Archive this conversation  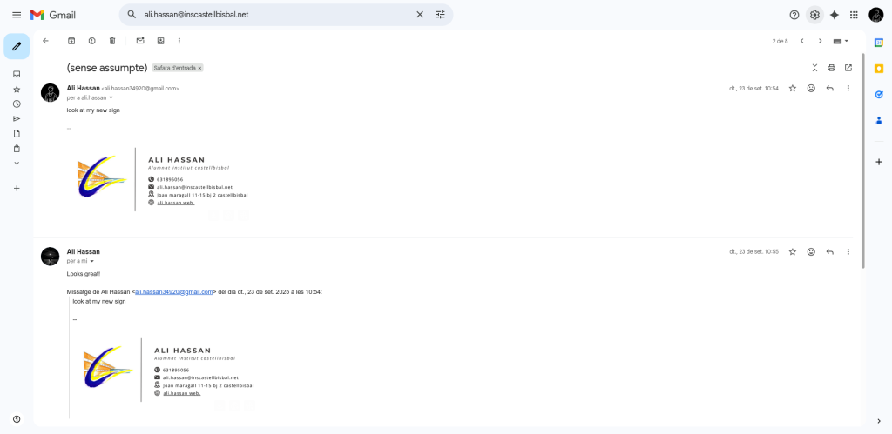coord(71,41)
